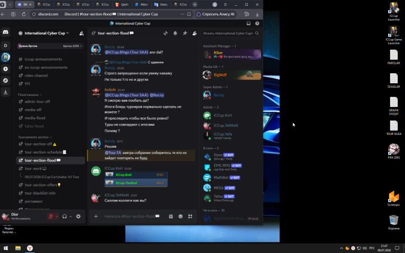Toggle the microphone mute button

[x=51, y=216]
